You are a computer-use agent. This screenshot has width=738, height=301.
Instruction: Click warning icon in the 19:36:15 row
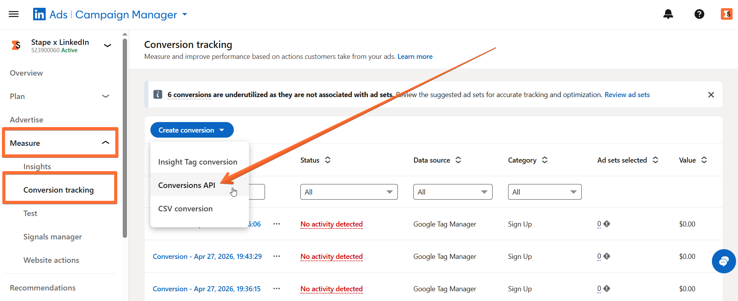coord(607,289)
